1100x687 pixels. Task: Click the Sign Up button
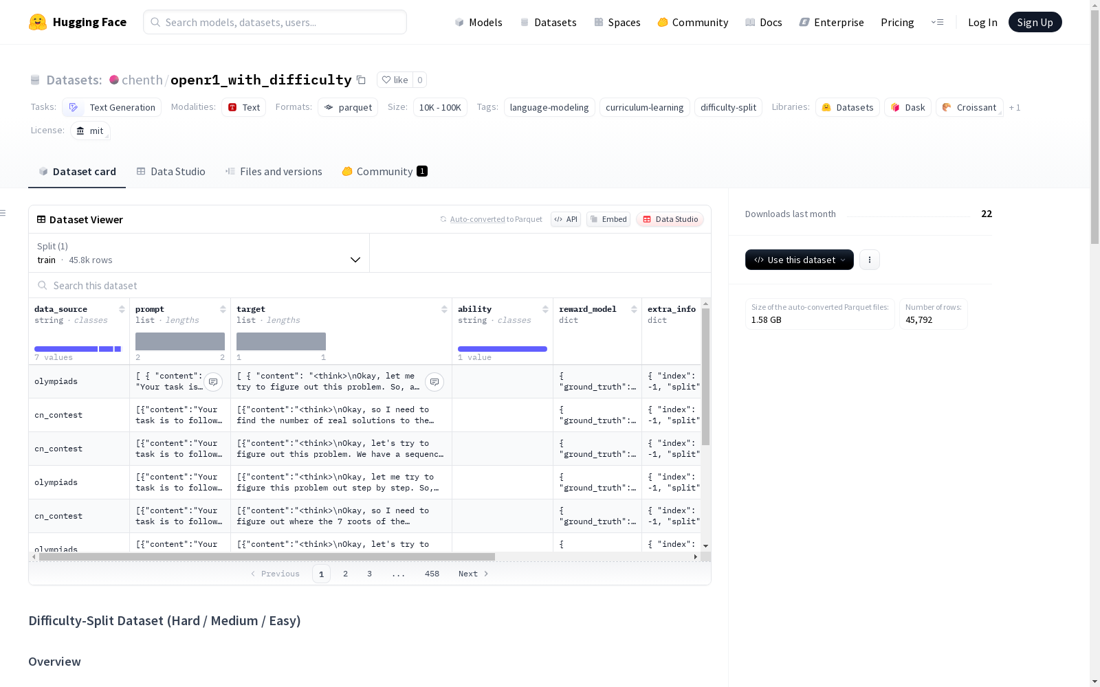click(1035, 22)
